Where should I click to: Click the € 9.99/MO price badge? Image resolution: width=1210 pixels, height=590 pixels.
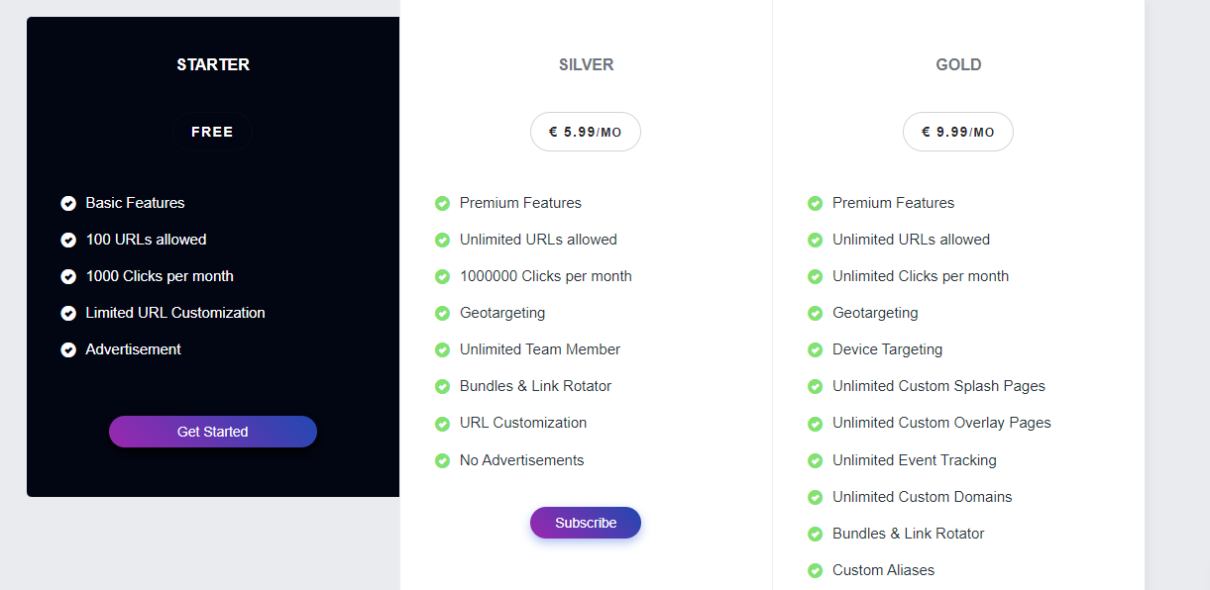point(957,132)
